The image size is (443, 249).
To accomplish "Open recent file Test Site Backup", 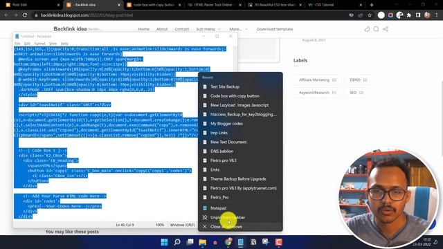I will 240,86.
